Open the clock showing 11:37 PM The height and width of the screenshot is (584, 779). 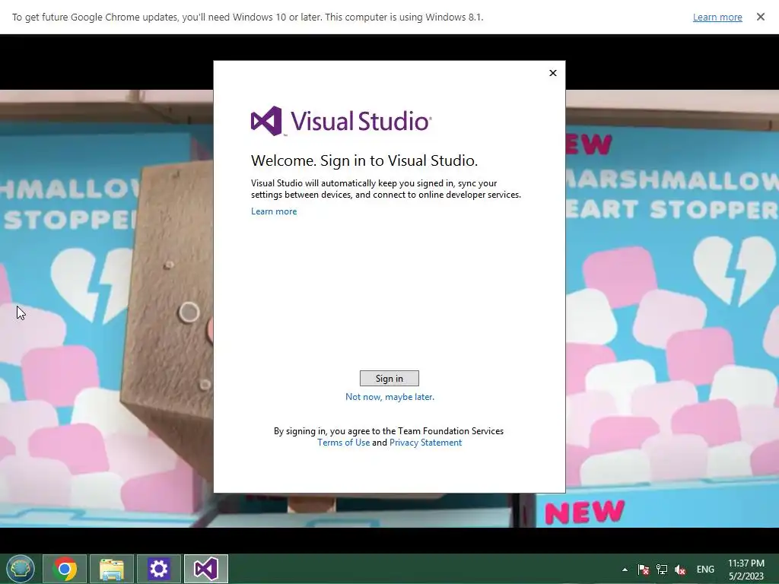(746, 570)
